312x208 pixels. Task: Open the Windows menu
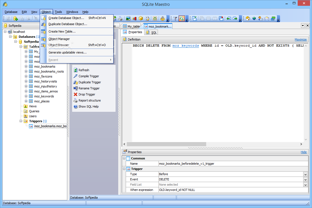[x=72, y=12]
